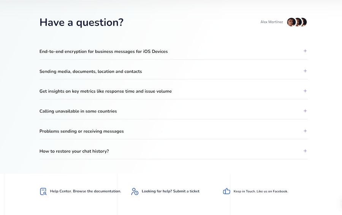Follow 'Keep in Touch. Like us on Facebook' link
This screenshot has width=342, height=215.
point(261,191)
